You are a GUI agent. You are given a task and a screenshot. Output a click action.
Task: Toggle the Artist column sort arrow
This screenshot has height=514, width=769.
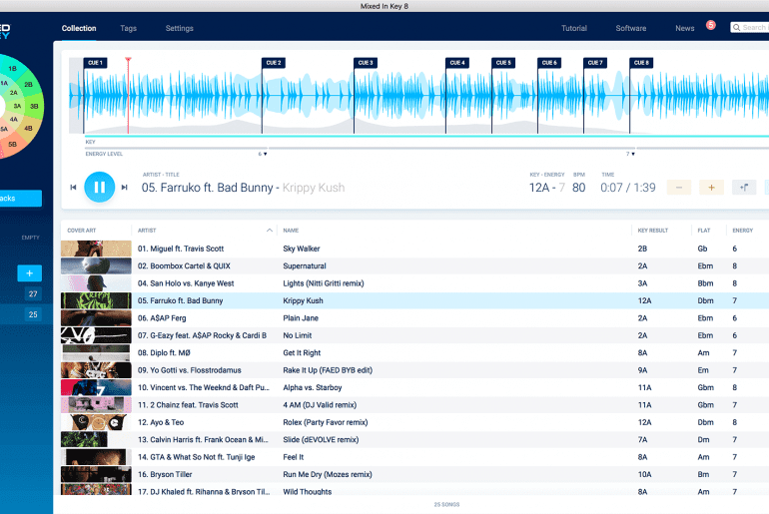coord(269,230)
